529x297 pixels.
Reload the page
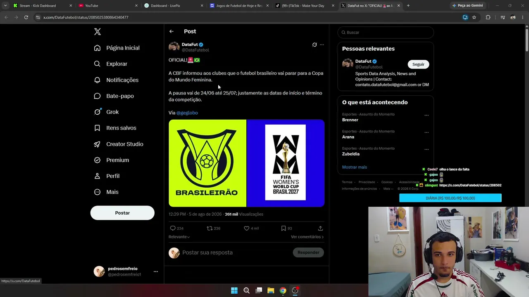26,17
